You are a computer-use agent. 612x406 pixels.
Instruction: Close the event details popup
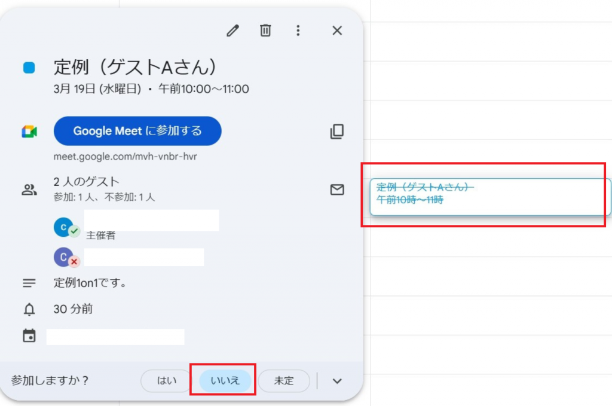tap(337, 30)
